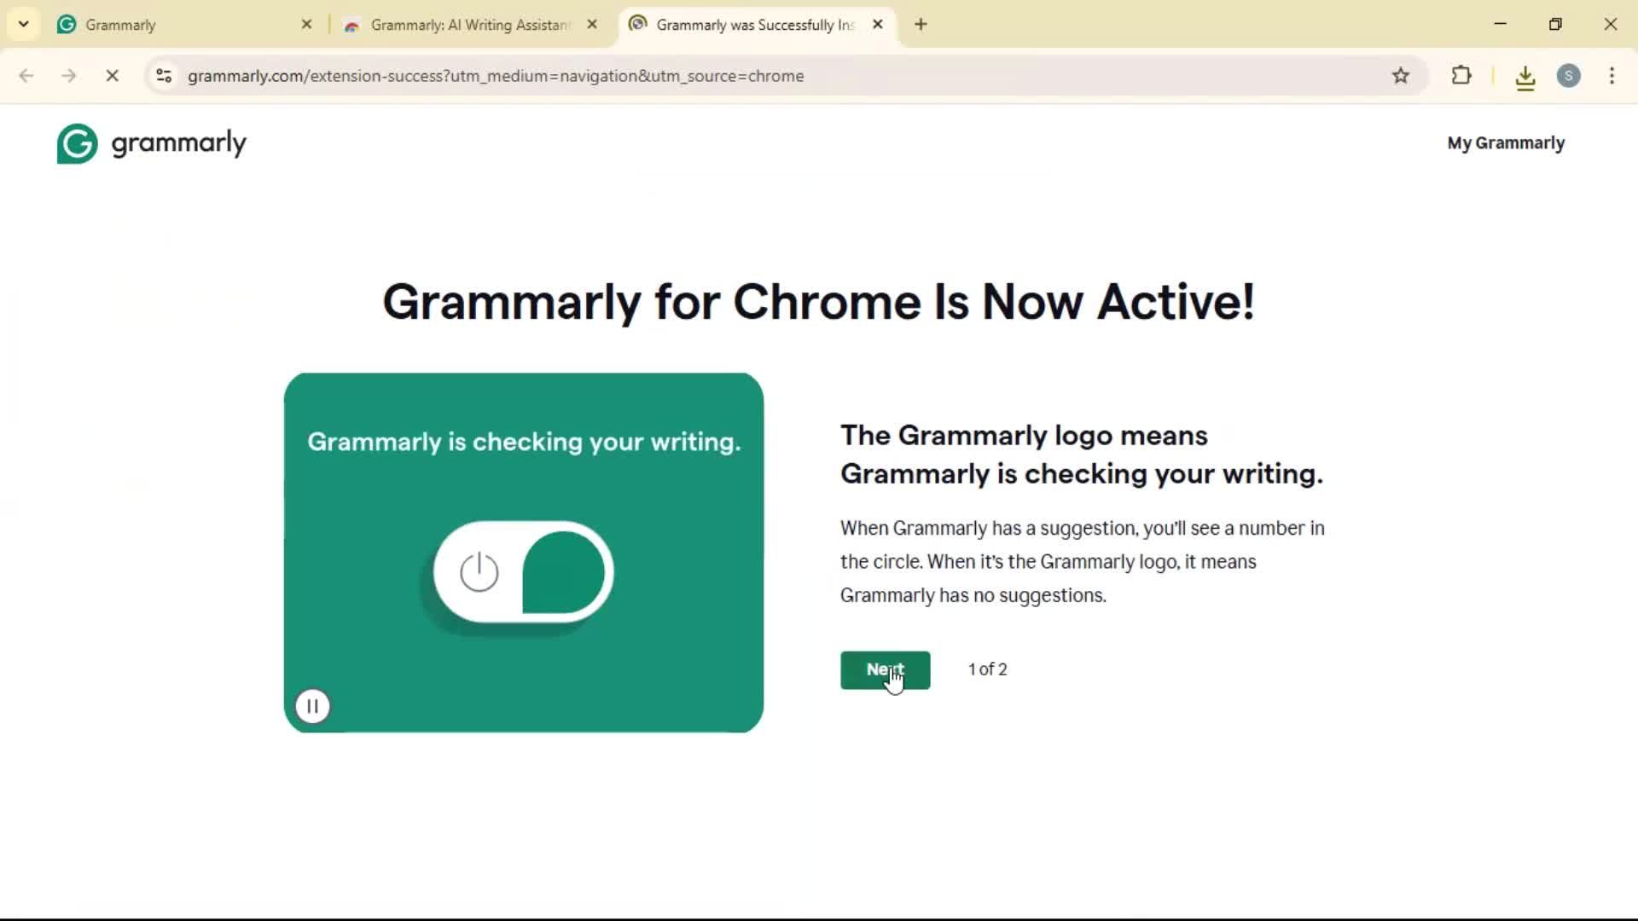This screenshot has width=1638, height=921.
Task: Bookmark this page with star icon
Action: (x=1401, y=76)
